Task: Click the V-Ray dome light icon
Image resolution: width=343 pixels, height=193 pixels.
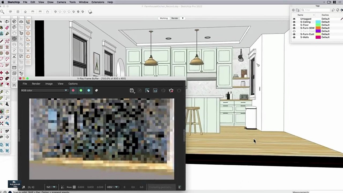Action: tap(28, 57)
